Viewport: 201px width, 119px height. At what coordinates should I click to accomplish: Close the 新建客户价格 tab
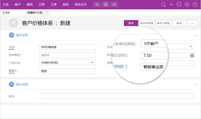[47, 12]
